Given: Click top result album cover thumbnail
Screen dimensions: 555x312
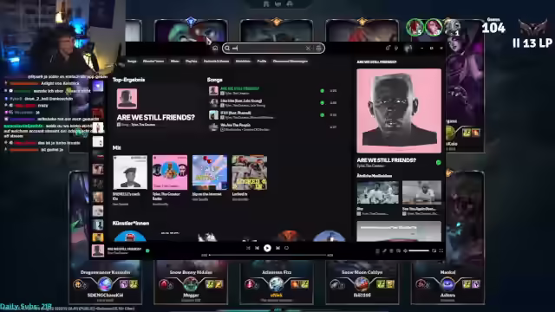Looking at the screenshot, I should 127,99.
